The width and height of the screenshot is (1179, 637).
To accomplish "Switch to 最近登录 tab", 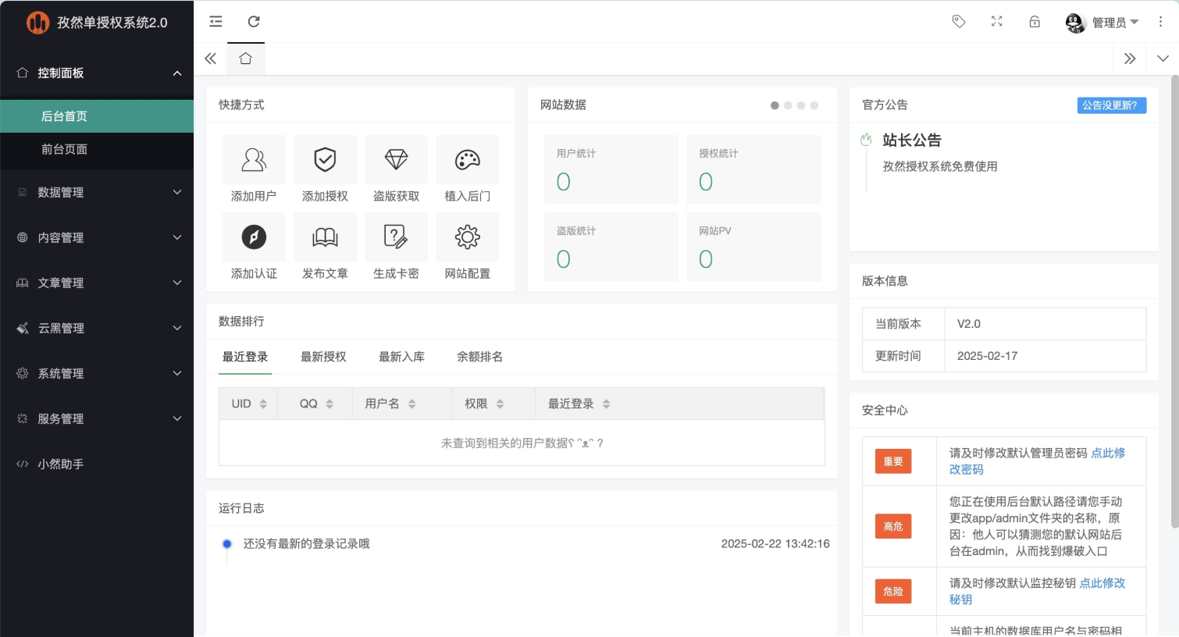I will coord(245,357).
